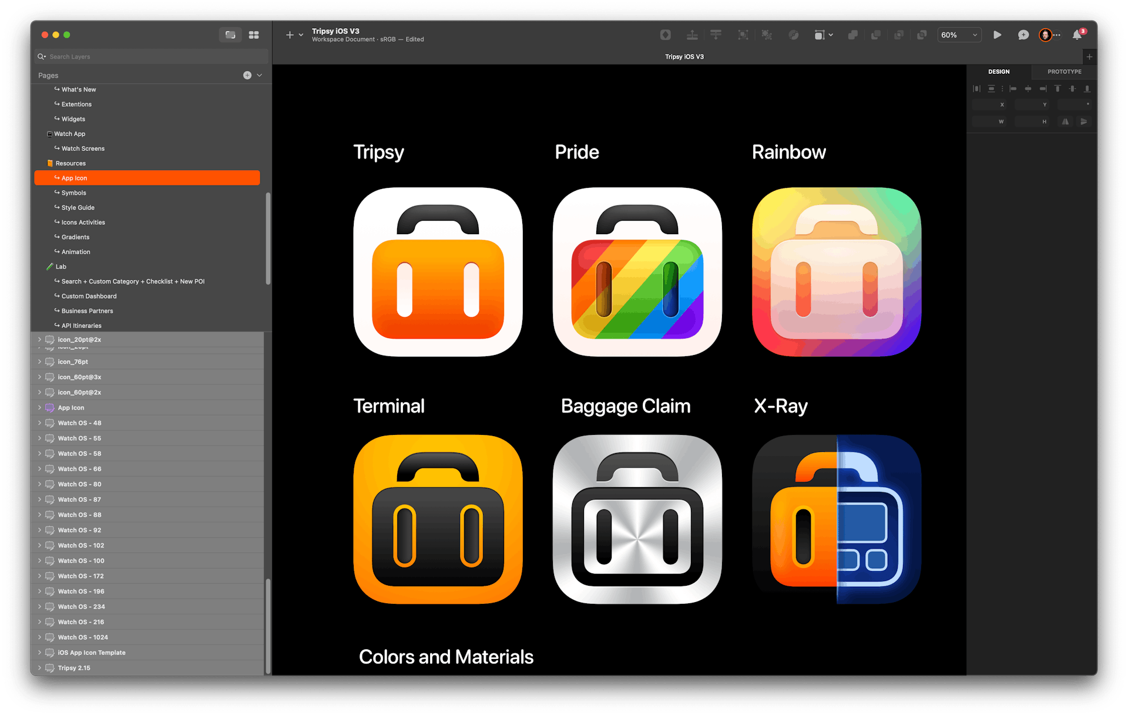Toggle the canvas layers view mode
1128x716 pixels.
tap(230, 35)
